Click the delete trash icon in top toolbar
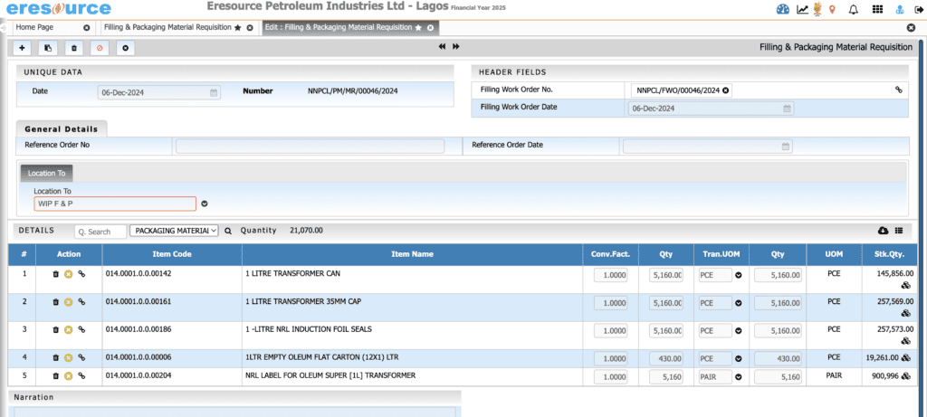Screen dimensions: 927x417 tap(74, 47)
